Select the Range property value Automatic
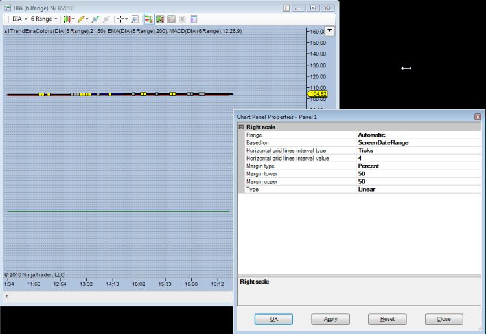Image resolution: width=486 pixels, height=334 pixels. pyautogui.click(x=419, y=135)
